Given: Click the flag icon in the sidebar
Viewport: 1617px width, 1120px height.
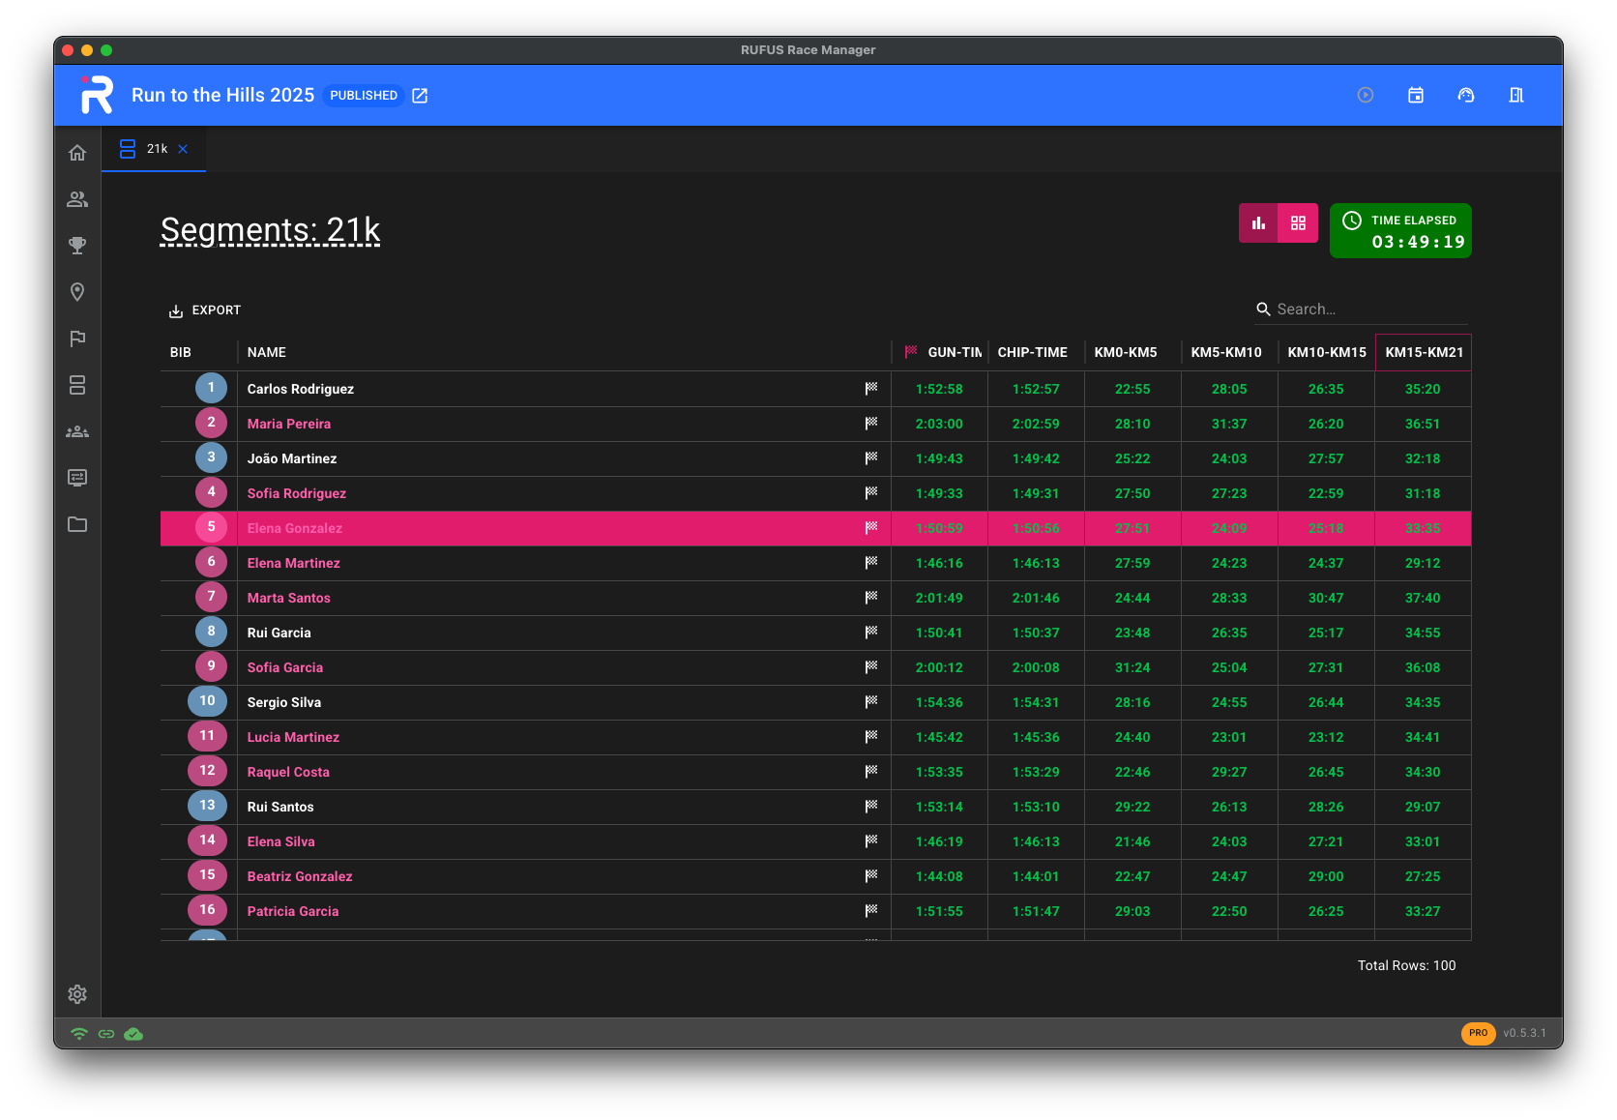Looking at the screenshot, I should tap(77, 339).
